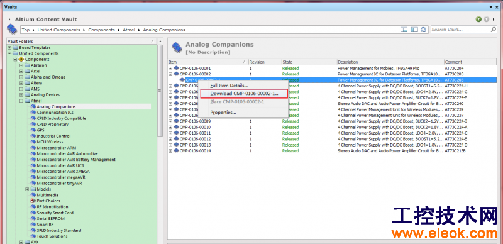Expand the Abracon folder
Image resolution: width=503 pixels, height=244 pixels.
(x=21, y=65)
